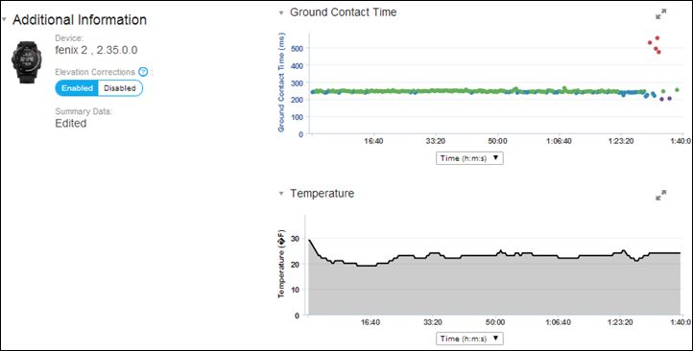Collapse the Ground Contact Time section
Viewport: 693px width, 351px height.
click(x=281, y=12)
